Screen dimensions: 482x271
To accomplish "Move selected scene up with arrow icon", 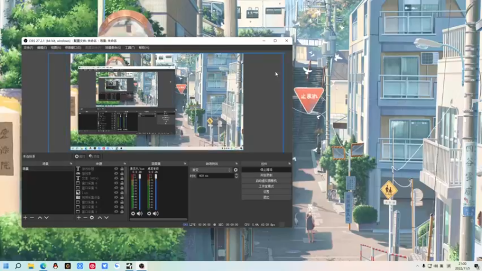I will [40, 217].
